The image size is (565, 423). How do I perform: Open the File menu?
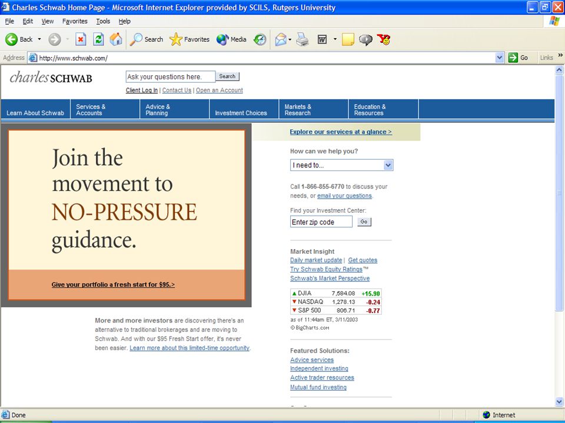(9, 21)
